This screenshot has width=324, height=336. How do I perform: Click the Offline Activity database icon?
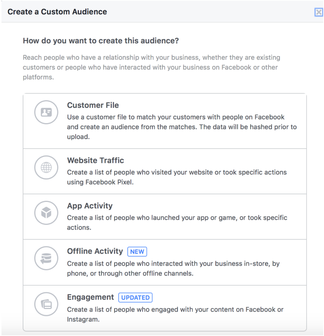point(46,258)
